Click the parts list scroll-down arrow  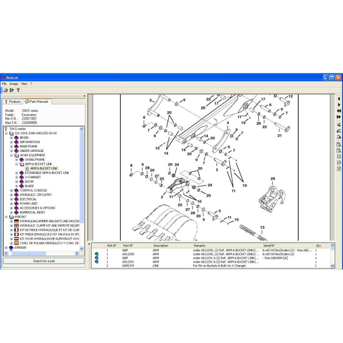pyautogui.click(x=333, y=266)
